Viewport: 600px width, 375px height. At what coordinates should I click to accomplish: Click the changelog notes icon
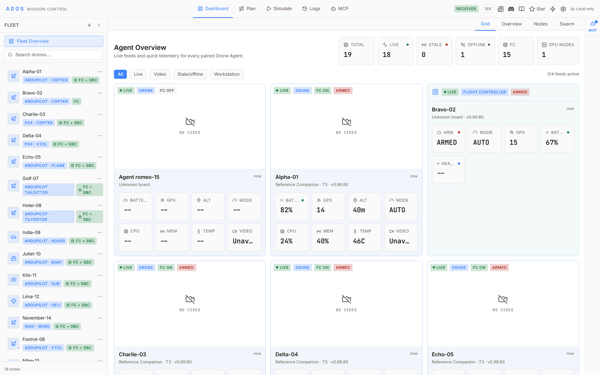501,9
